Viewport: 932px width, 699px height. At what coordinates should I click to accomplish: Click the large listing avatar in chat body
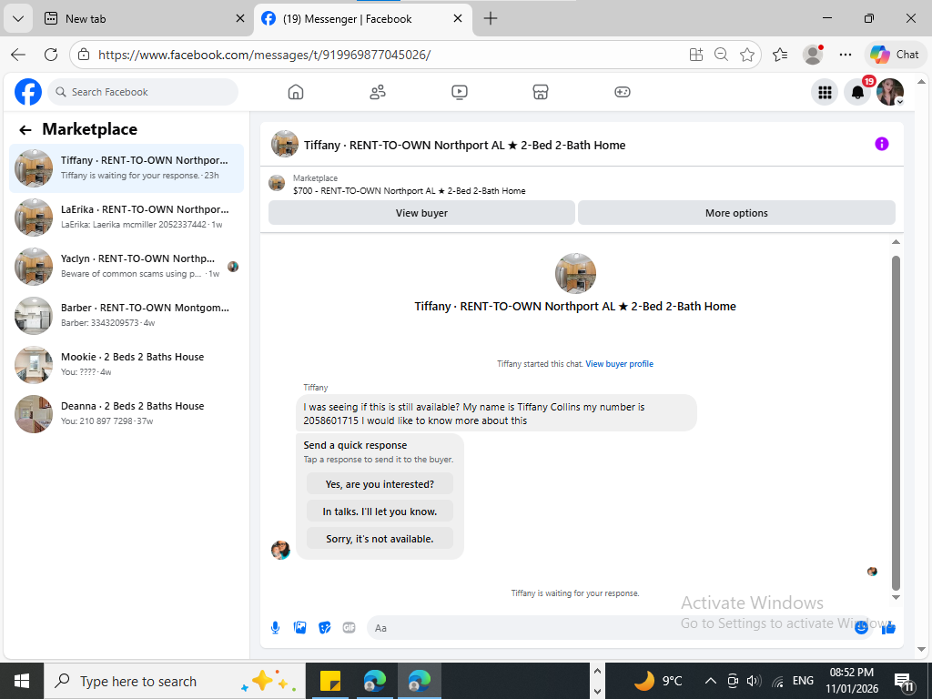575,273
